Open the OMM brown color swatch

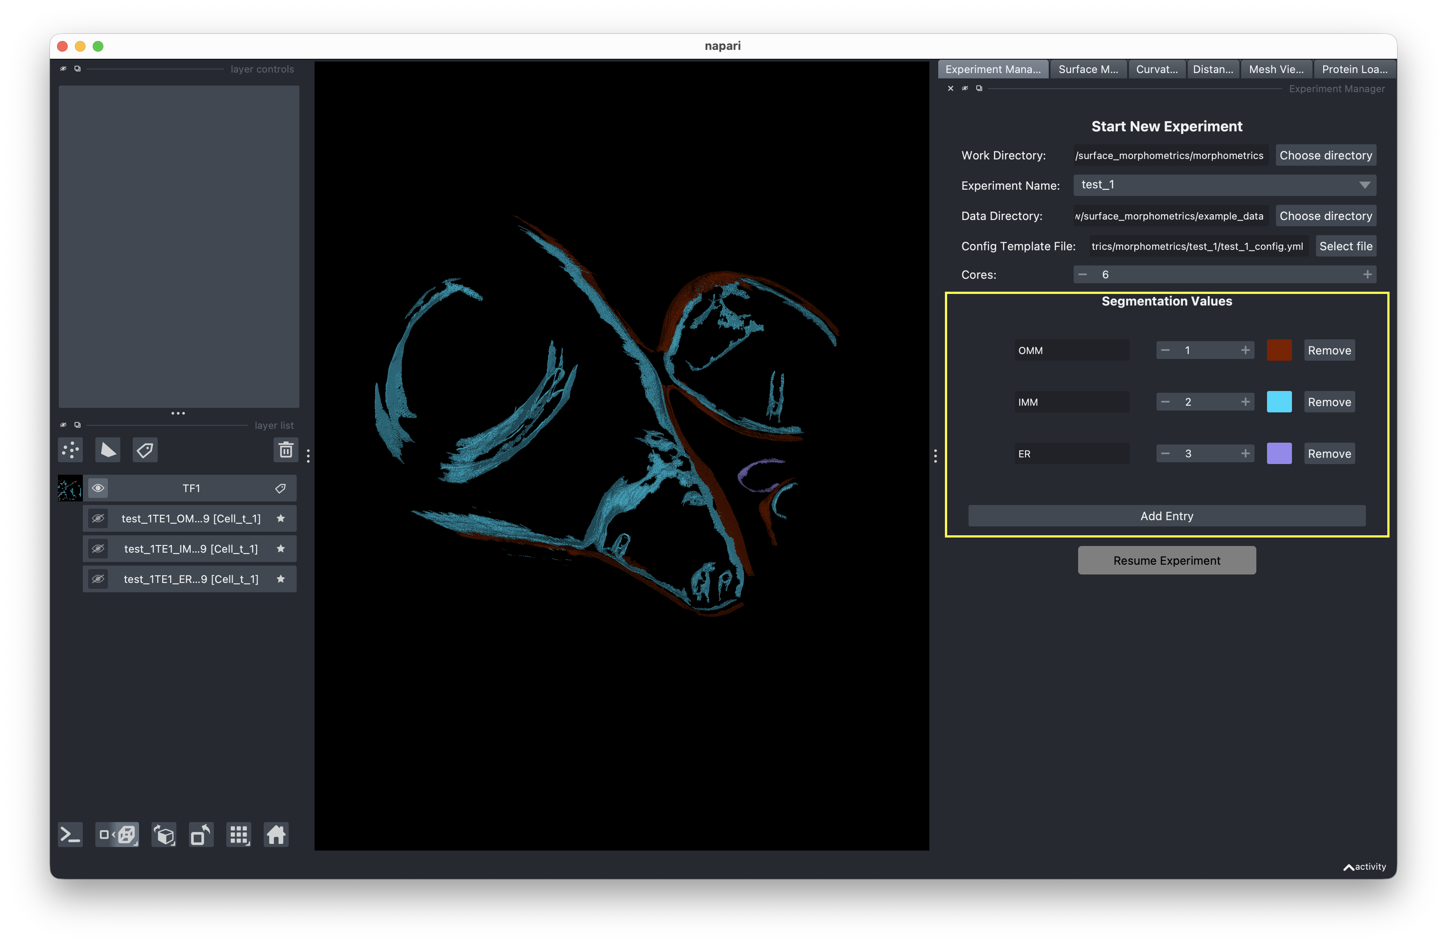(x=1279, y=350)
